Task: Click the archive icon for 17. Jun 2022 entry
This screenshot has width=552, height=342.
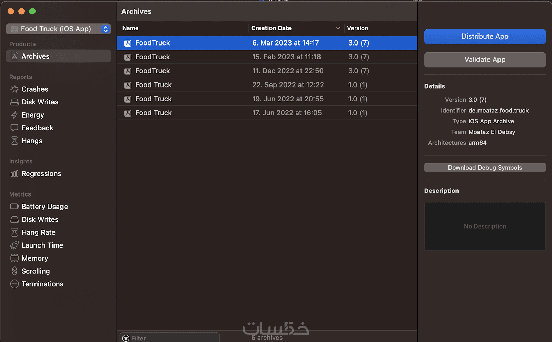Action: pos(128,113)
